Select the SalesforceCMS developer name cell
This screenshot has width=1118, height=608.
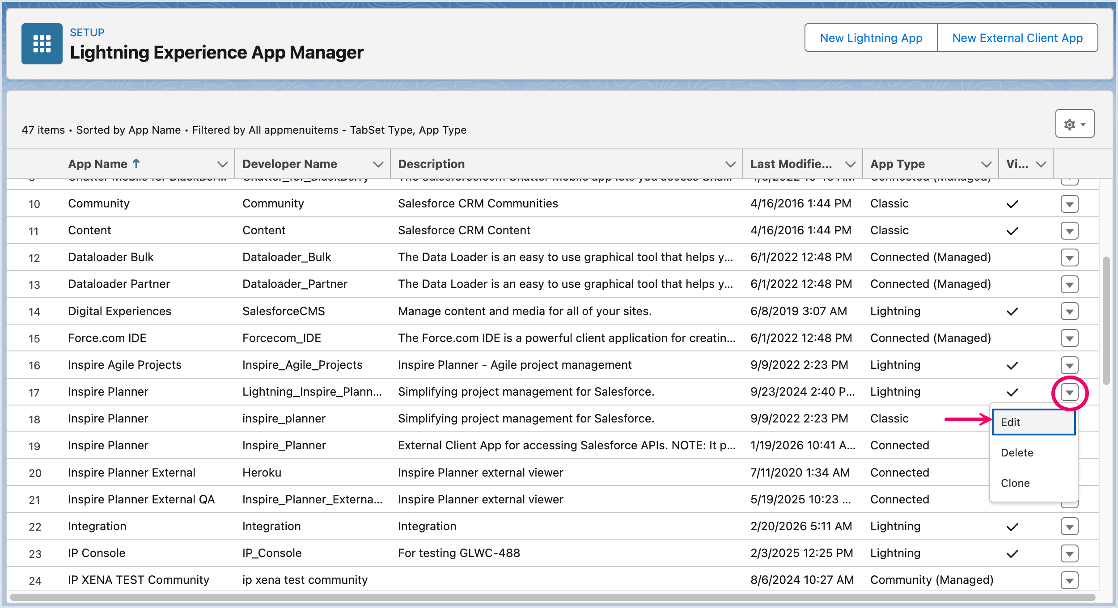(284, 311)
